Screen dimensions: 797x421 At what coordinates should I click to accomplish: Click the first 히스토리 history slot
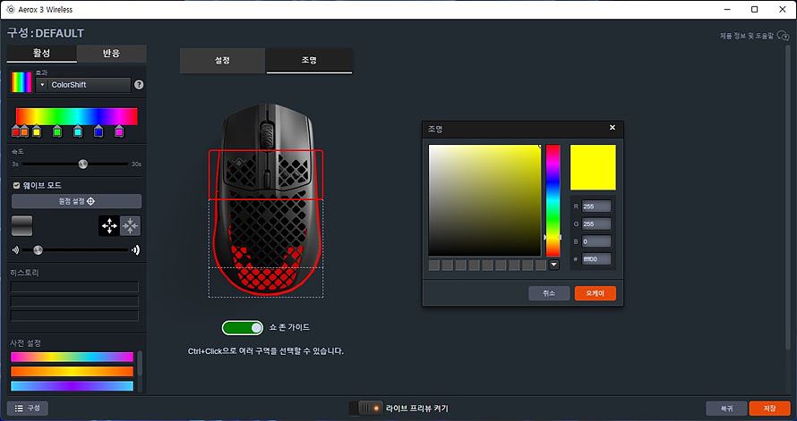[x=74, y=287]
